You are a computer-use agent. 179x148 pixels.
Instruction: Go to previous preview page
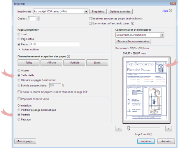pyautogui.click(x=119, y=129)
